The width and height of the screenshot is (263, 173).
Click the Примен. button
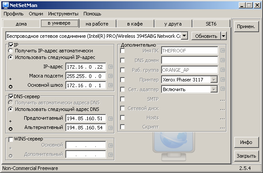point(246,26)
